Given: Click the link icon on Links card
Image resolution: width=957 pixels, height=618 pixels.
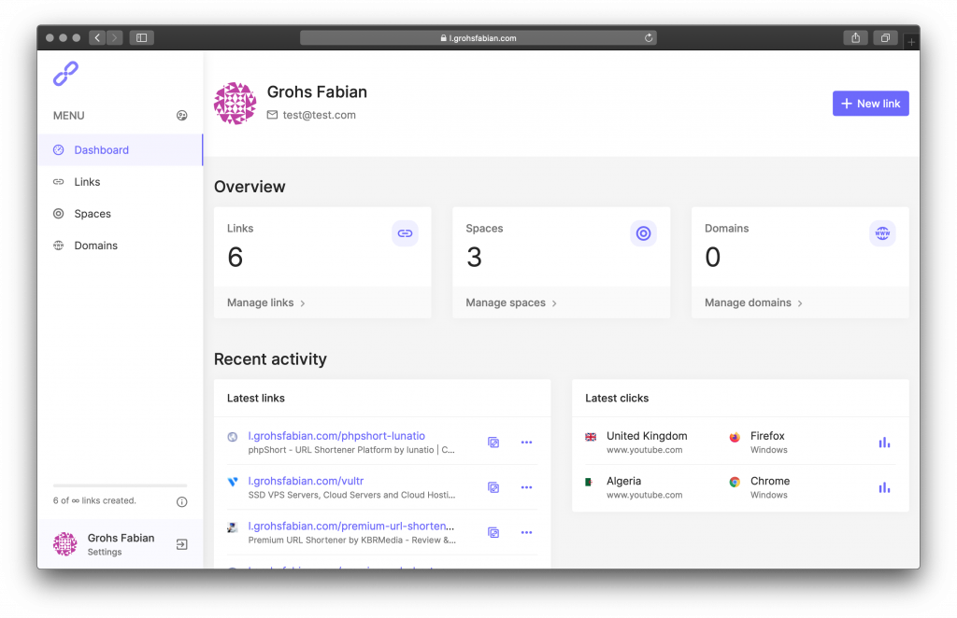Looking at the screenshot, I should coord(405,233).
